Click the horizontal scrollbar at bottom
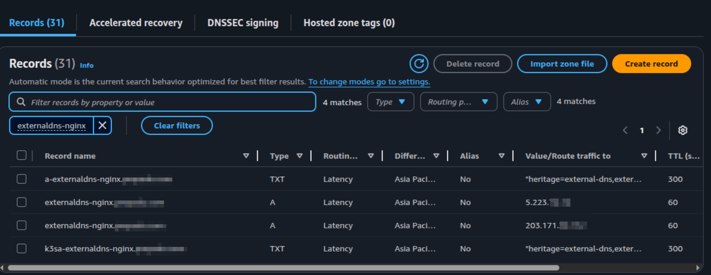711x275 pixels. 283,268
